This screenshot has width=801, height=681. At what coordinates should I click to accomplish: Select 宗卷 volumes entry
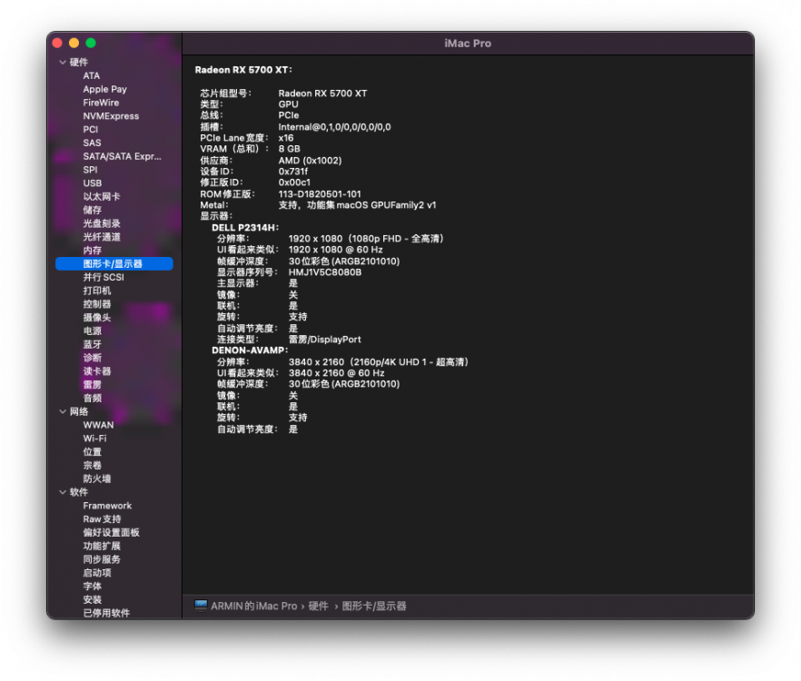click(93, 466)
